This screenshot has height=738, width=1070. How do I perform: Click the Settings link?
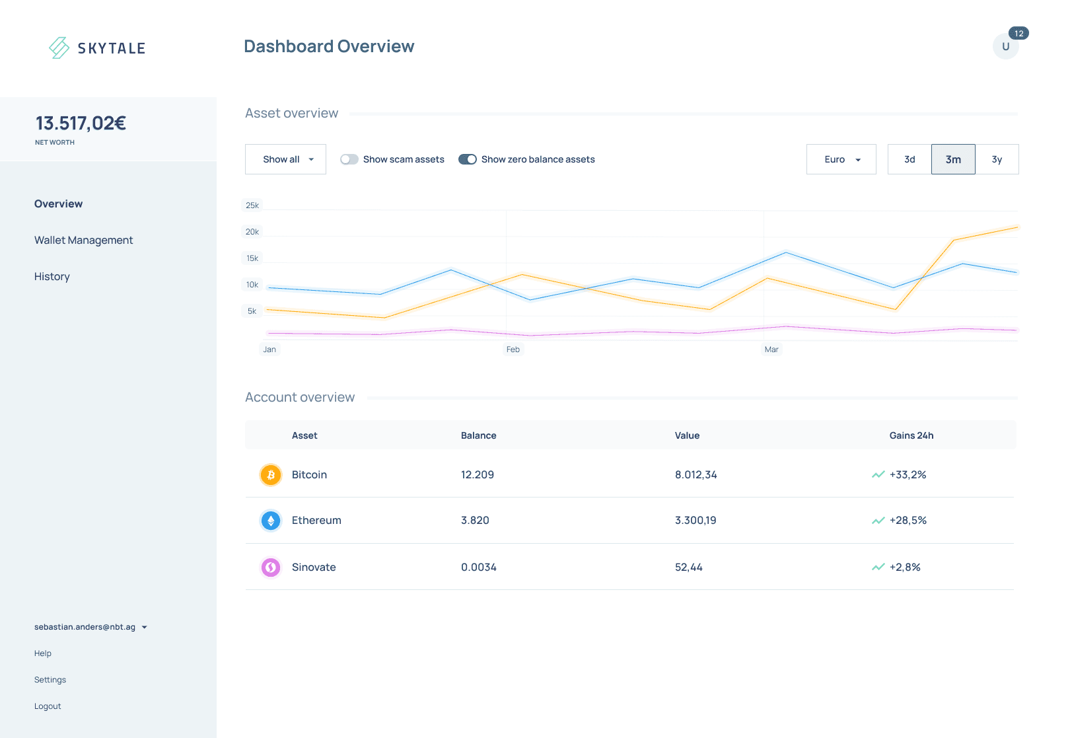tap(50, 680)
